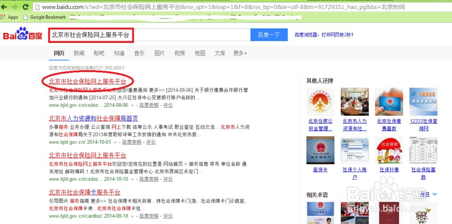Expand dropdown arrow after 2014-08-18 date

(132, 216)
